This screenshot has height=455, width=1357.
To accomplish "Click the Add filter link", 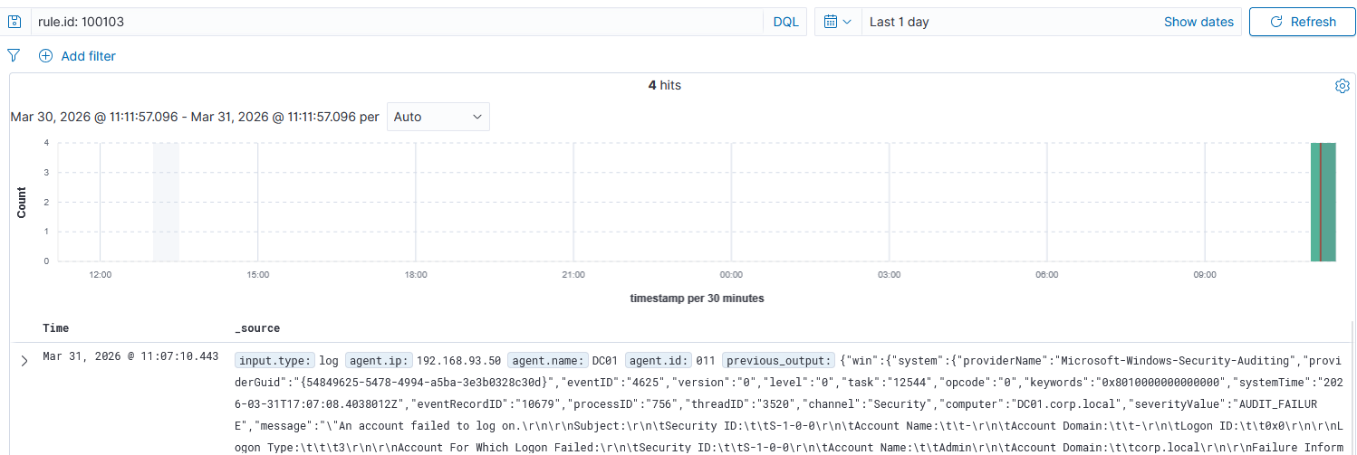I will click(88, 56).
